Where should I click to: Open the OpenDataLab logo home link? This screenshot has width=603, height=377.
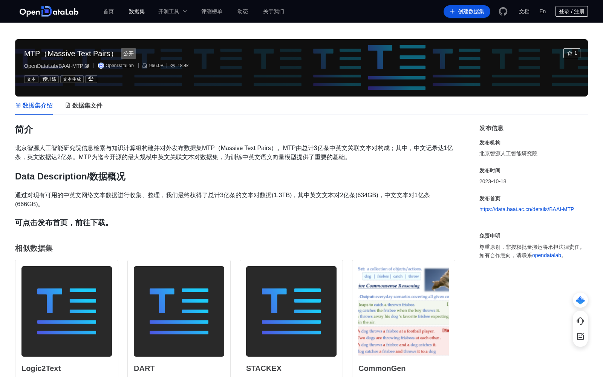tap(49, 11)
